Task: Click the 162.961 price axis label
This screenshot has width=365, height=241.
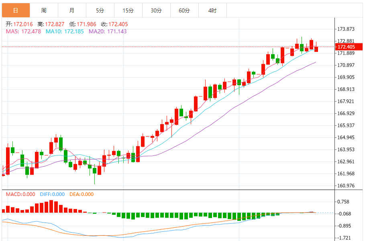Action: pyautogui.click(x=346, y=161)
